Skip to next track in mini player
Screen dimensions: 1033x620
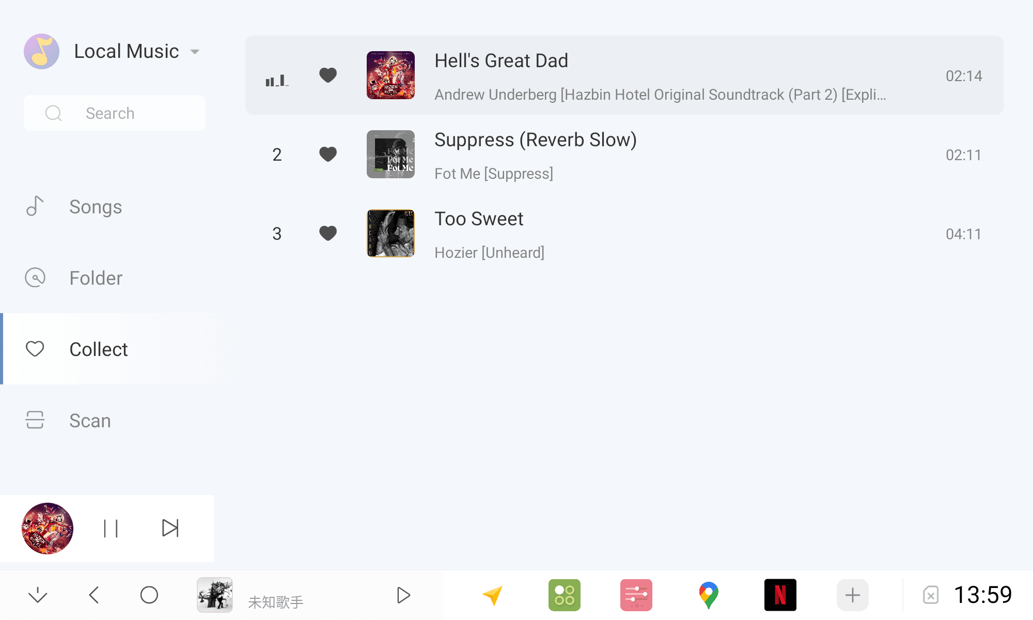(170, 529)
